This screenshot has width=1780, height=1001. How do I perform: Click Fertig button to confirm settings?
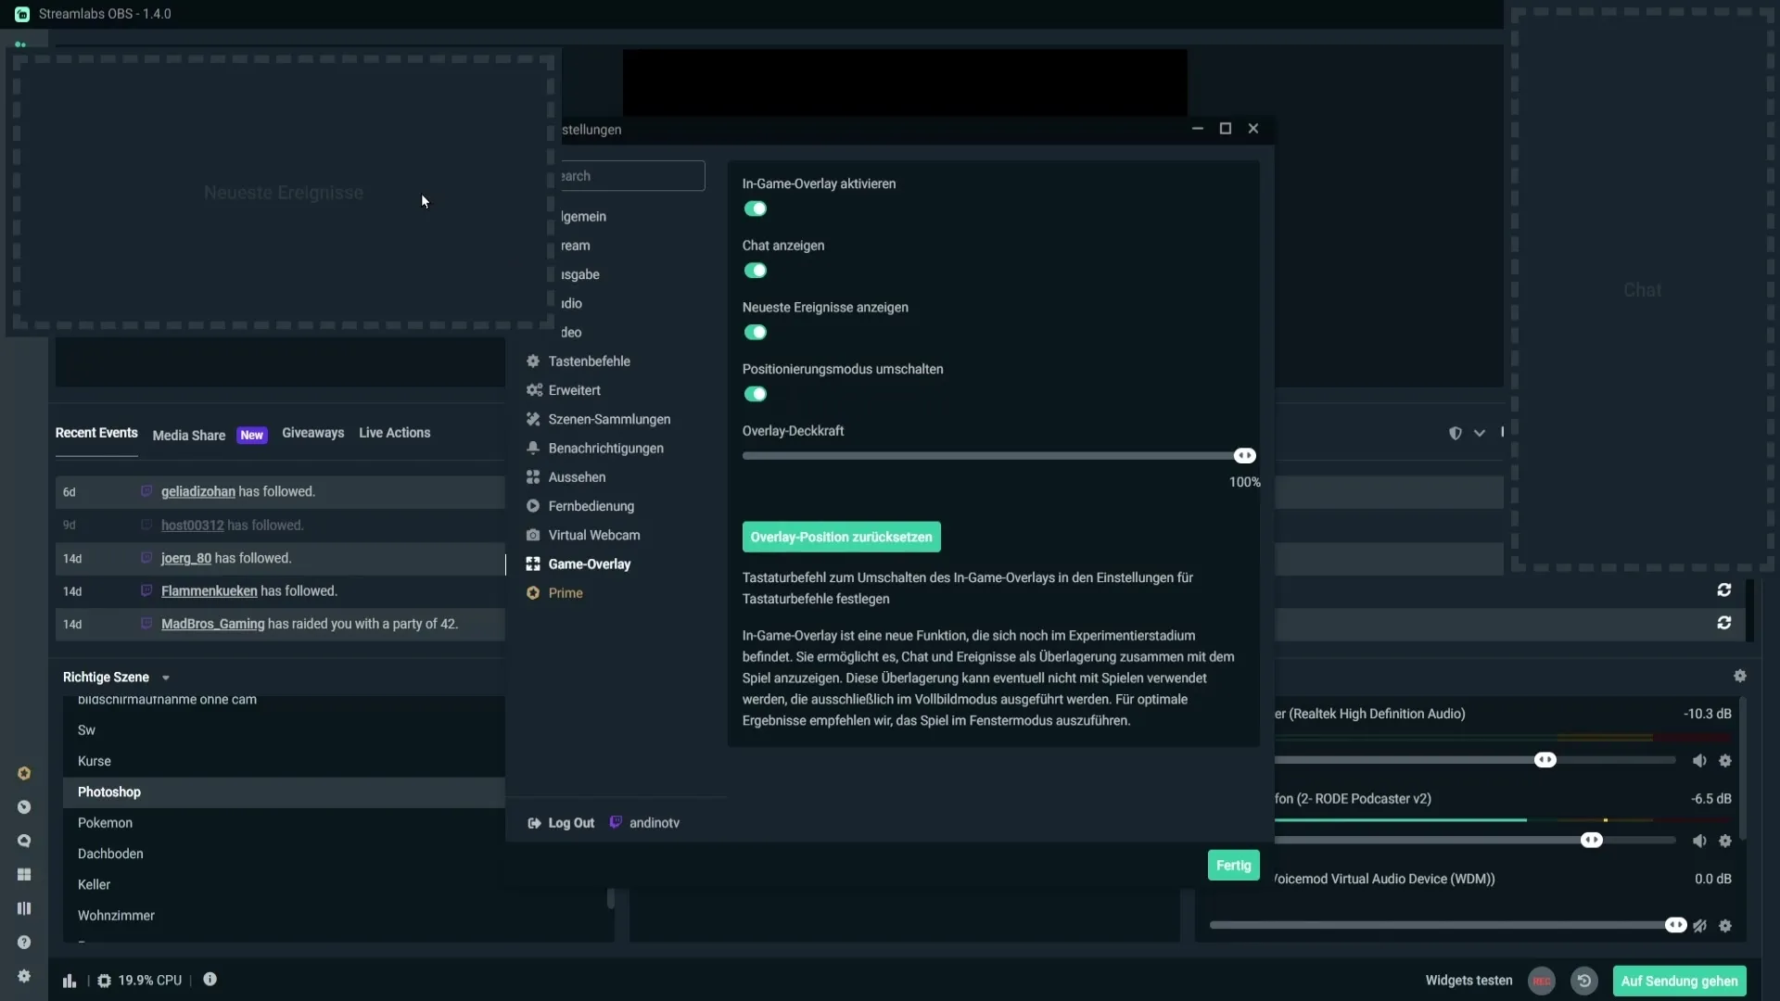pyautogui.click(x=1234, y=866)
